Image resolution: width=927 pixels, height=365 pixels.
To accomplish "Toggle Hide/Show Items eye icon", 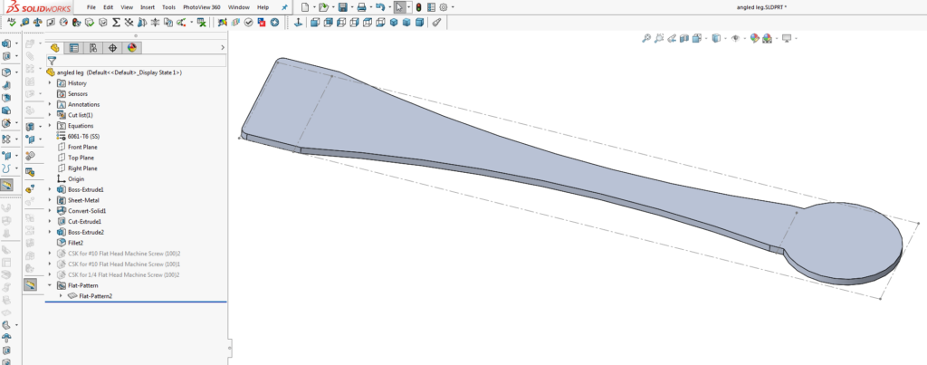I will point(735,38).
